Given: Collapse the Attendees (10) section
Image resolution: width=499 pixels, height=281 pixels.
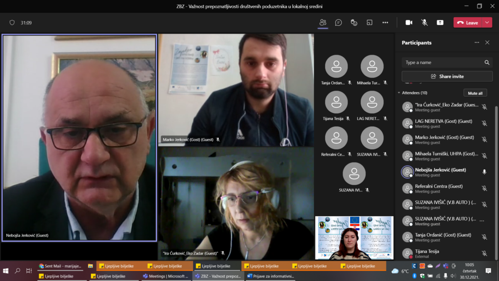Looking at the screenshot, I should (399, 93).
